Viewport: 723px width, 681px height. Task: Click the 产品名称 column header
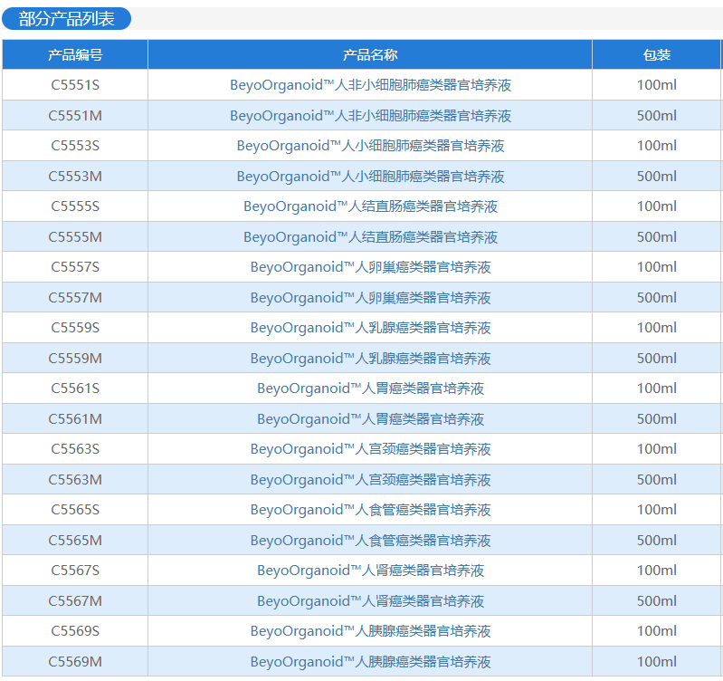coord(370,55)
